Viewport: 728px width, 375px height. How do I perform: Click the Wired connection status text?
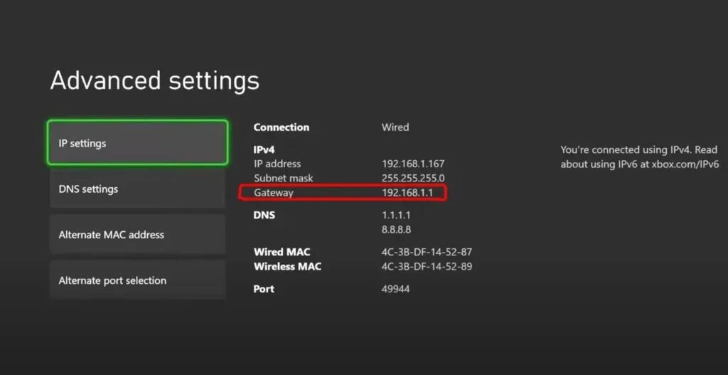pyautogui.click(x=395, y=127)
